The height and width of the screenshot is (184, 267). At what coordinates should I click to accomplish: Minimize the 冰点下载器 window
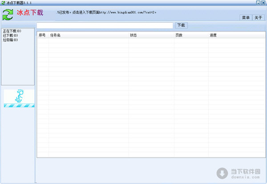(258, 3)
